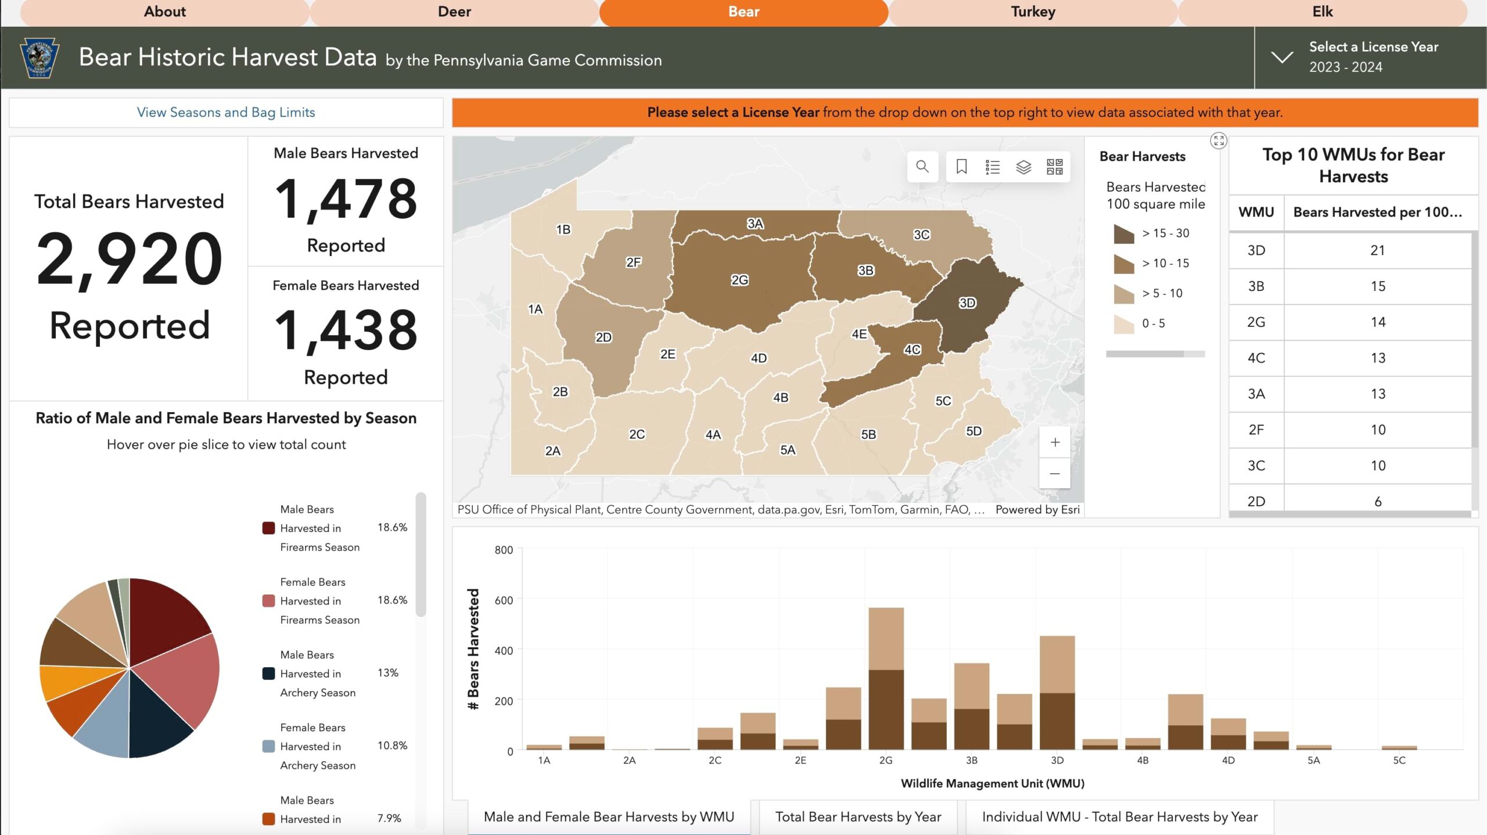Image resolution: width=1487 pixels, height=835 pixels.
Task: Zoom in on the Pennsylvania map
Action: [1054, 442]
